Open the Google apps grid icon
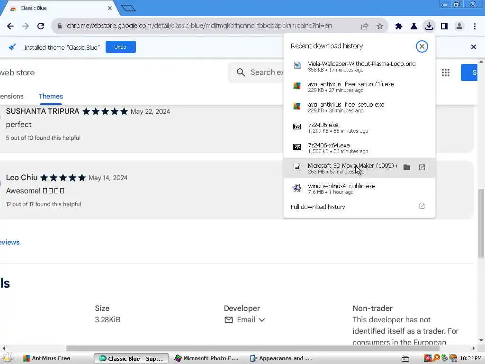The height and width of the screenshot is (364, 485). point(445,73)
